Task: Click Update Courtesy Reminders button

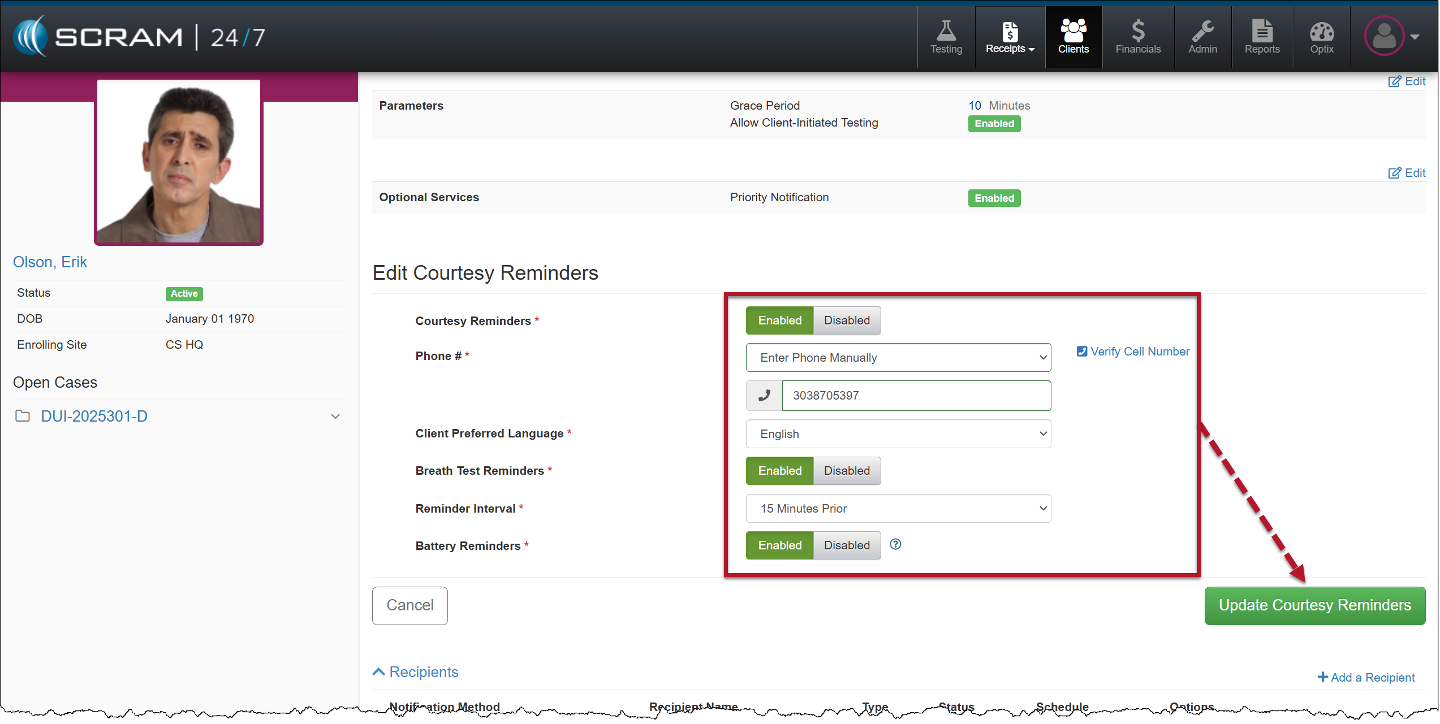Action: [1314, 605]
